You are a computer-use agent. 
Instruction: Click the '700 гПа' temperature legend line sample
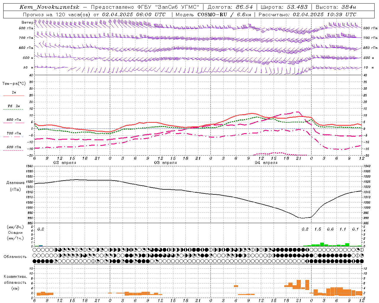pyautogui.click(x=14, y=137)
